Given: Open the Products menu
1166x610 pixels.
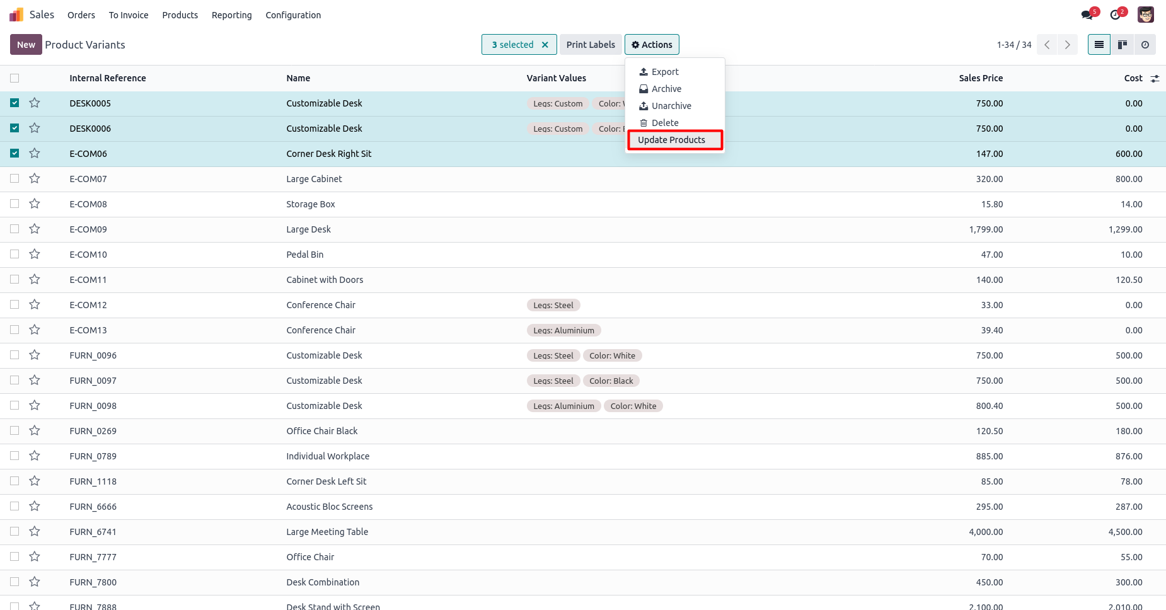Looking at the screenshot, I should coord(180,15).
